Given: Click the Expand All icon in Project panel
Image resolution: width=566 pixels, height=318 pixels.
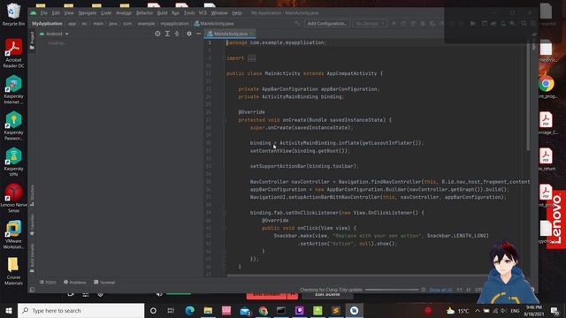Looking at the screenshot, I should pyautogui.click(x=167, y=34).
